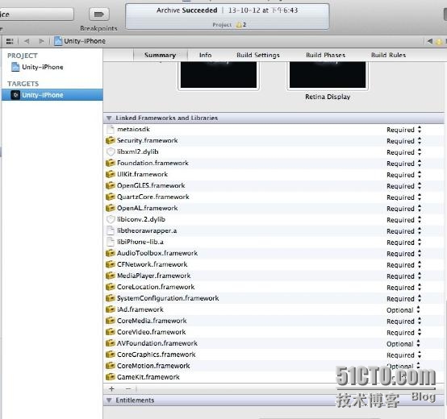The width and height of the screenshot is (447, 419).
Task: Go forward with the right navigation arrow
Action: pyautogui.click(x=41, y=41)
